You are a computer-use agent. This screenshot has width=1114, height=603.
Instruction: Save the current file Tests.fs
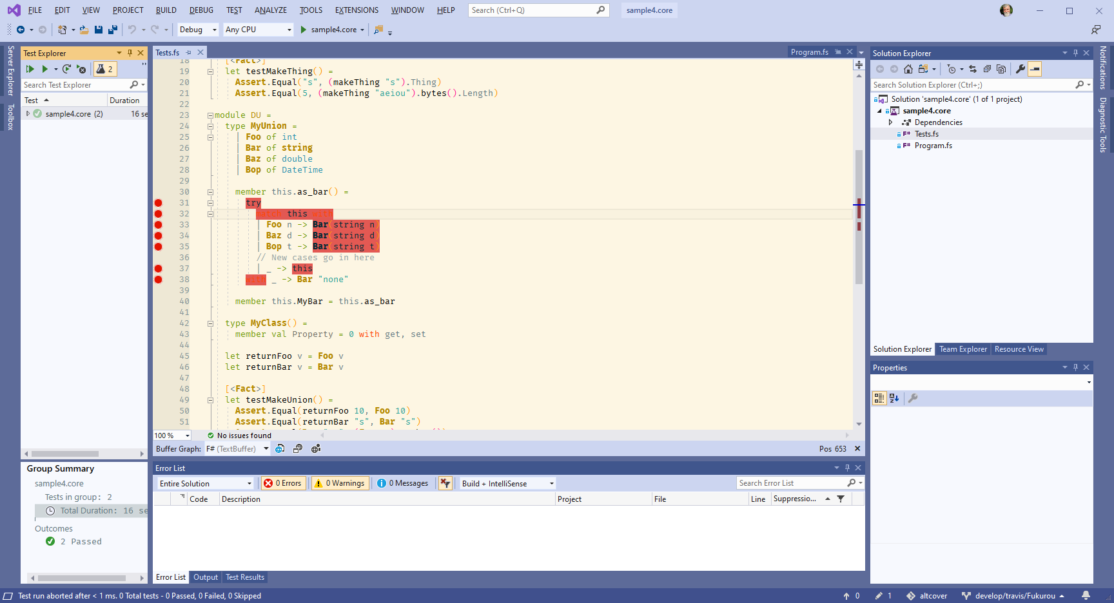tap(98, 30)
